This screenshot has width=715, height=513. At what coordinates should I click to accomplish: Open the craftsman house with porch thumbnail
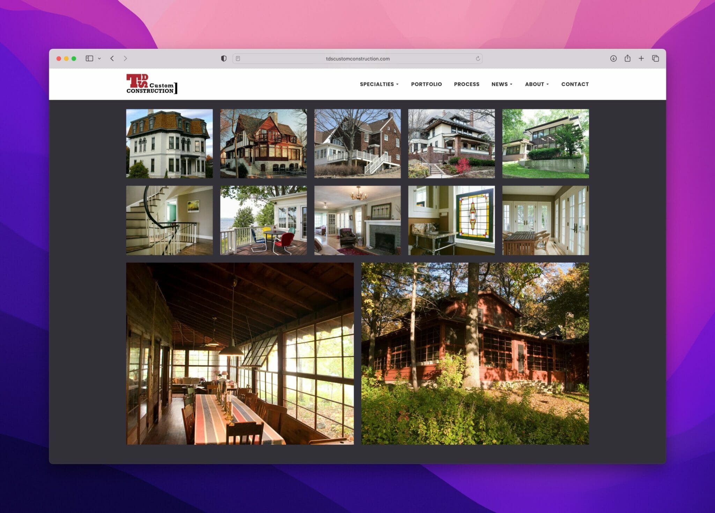(x=451, y=144)
